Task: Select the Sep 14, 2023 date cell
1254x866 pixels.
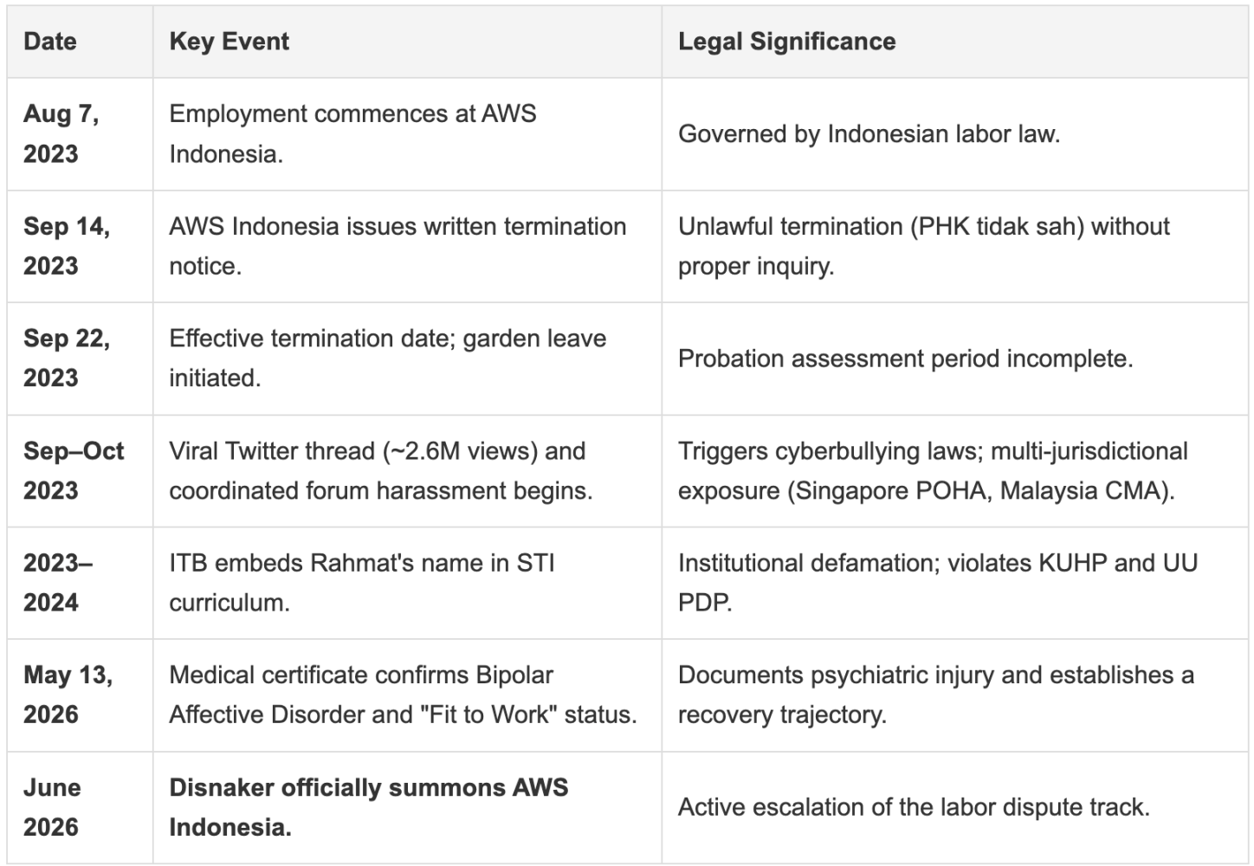Action: pos(80,246)
